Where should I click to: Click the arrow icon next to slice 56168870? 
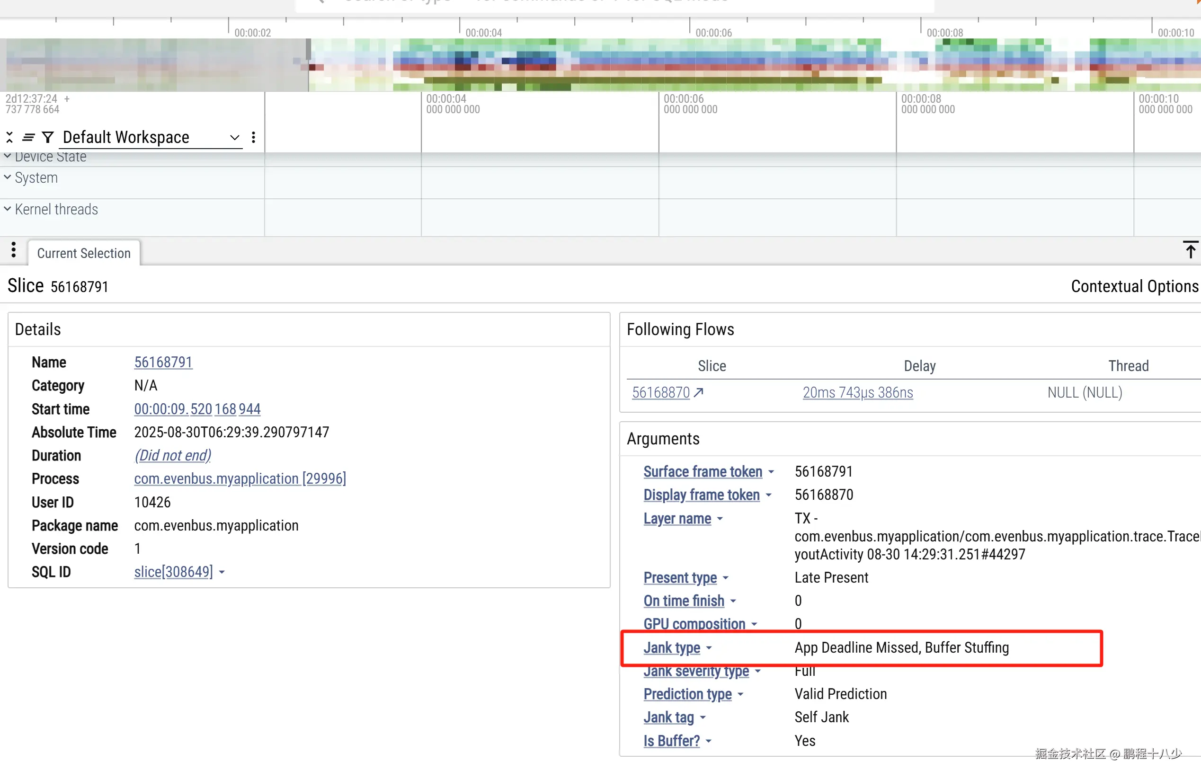tap(698, 392)
